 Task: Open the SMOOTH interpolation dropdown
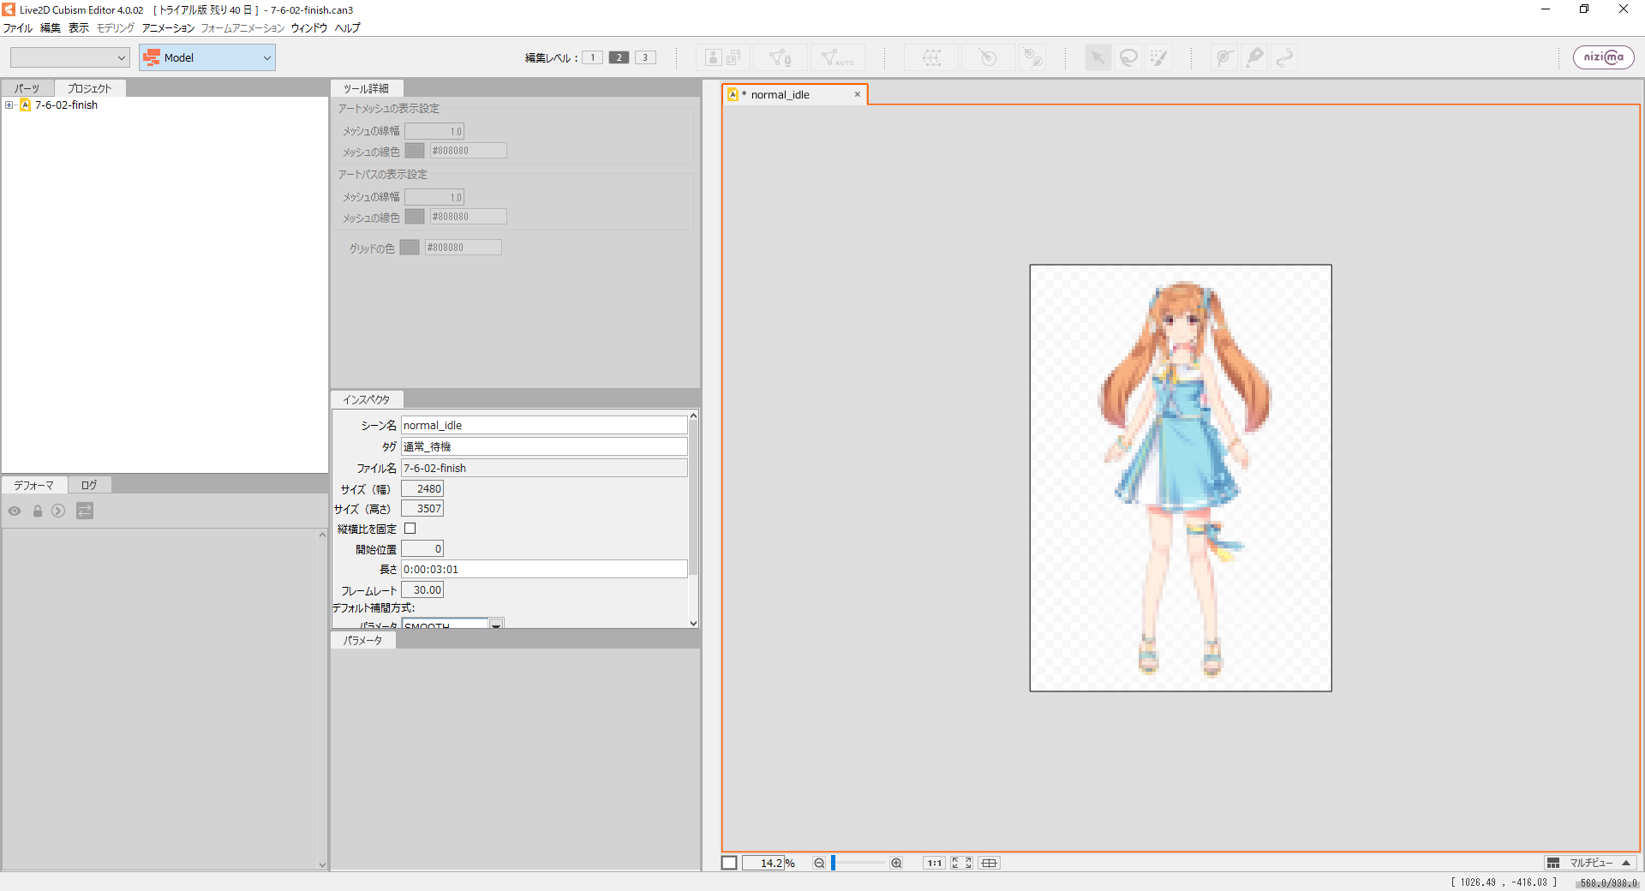pyautogui.click(x=496, y=625)
